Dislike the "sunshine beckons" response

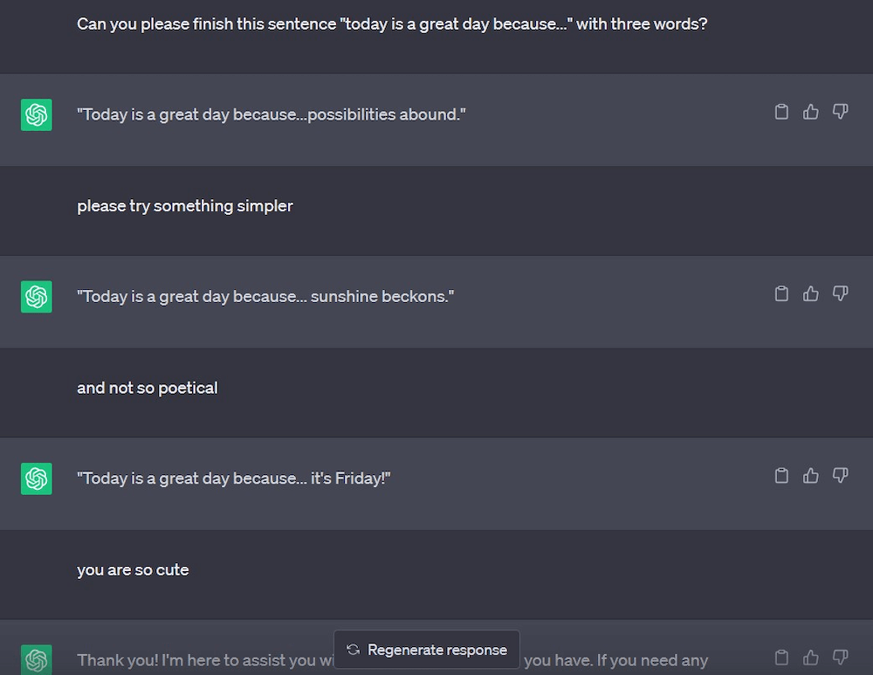pyautogui.click(x=840, y=293)
